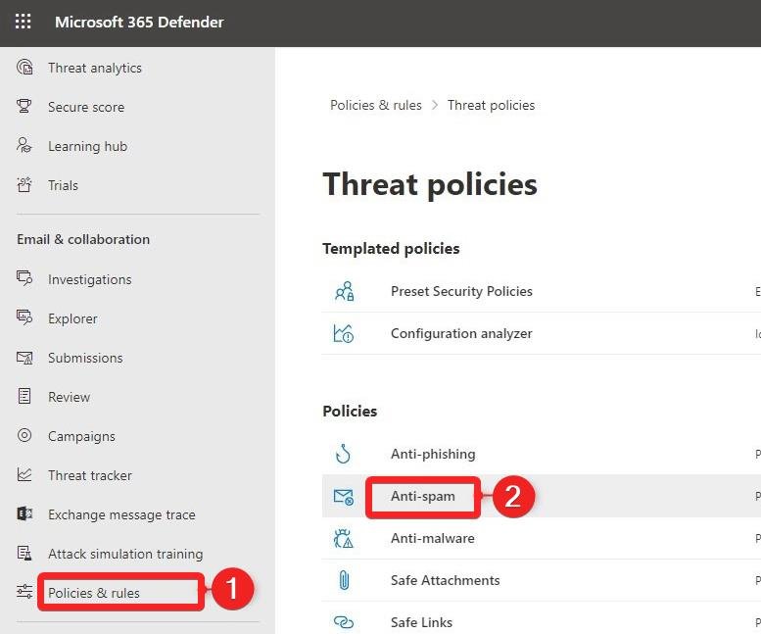761x634 pixels.
Task: Click the Review document icon
Action: coord(24,397)
